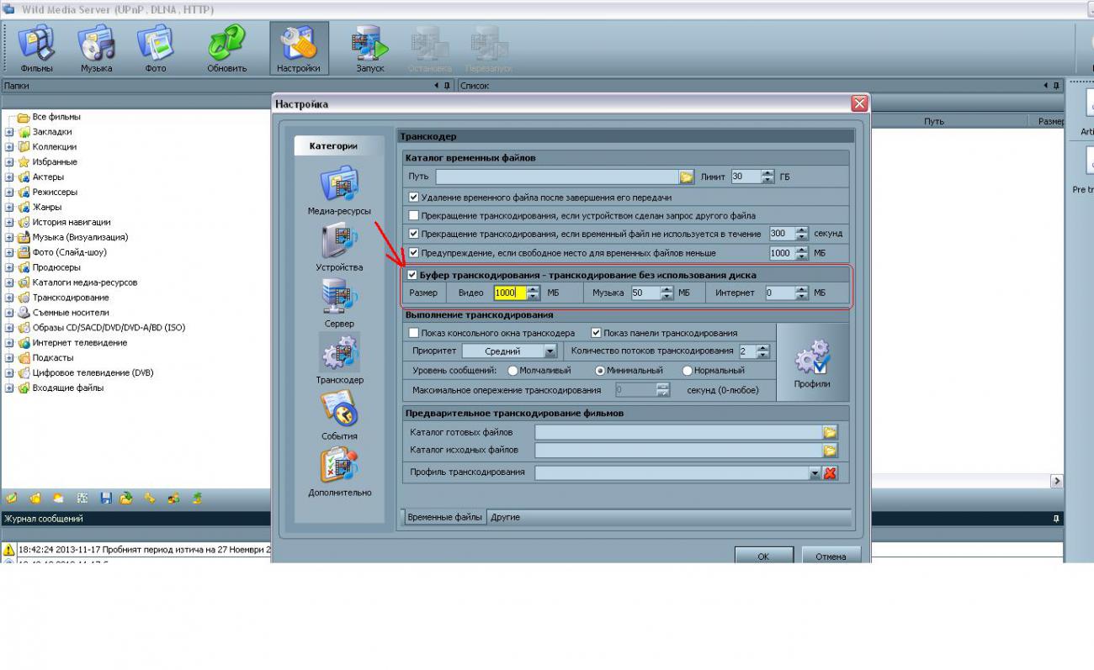Expand the Транскодирование tree node
This screenshot has height=670, width=1094.
pyautogui.click(x=9, y=298)
